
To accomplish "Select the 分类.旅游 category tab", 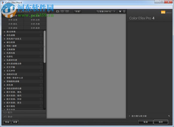I will click(x=35, y=28).
